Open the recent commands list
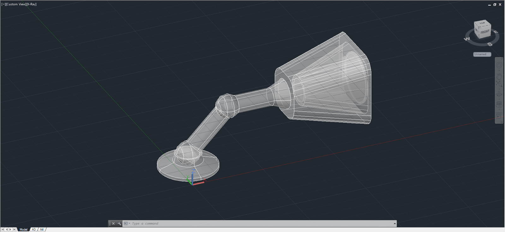This screenshot has height=232, width=505. click(x=127, y=223)
